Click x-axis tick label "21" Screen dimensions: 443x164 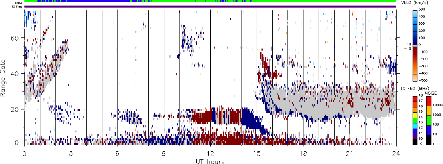click(x=350, y=154)
